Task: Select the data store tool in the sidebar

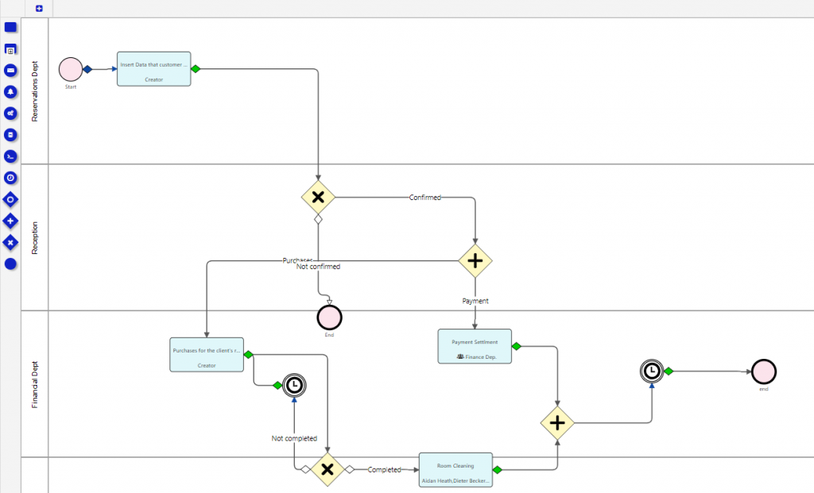Action: pos(10,135)
